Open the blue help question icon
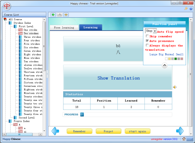This screenshot has height=143, width=195. [x=191, y=9]
